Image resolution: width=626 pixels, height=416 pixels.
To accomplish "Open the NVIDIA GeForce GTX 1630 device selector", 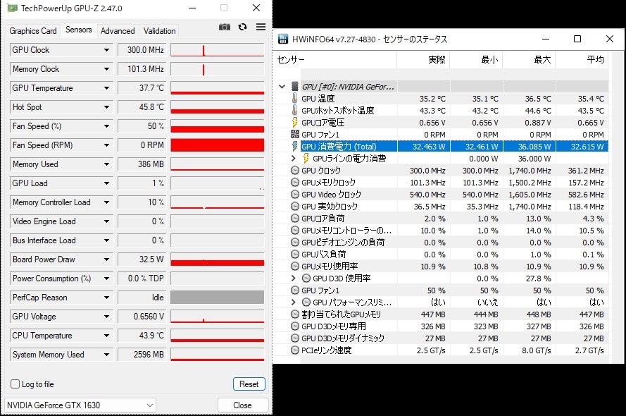I will (80, 405).
